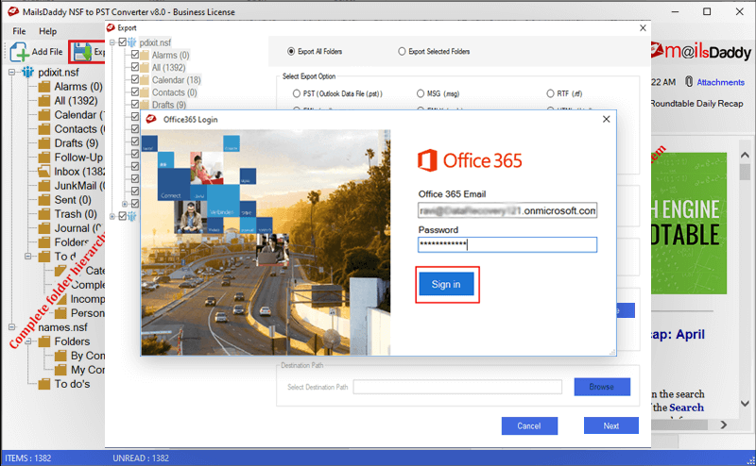Screen dimensions: 756x466
Task: Open My Con... folder under names.nsf
Action: tap(87, 370)
